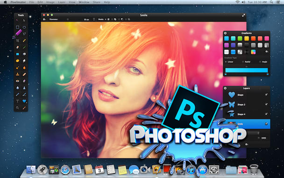Select the hot pink gradient swatch
The height and width of the screenshot is (178, 284).
267,38
